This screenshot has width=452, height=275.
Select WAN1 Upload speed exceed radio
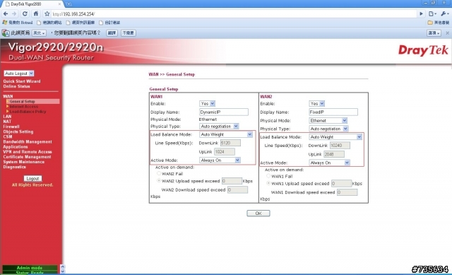click(268, 183)
